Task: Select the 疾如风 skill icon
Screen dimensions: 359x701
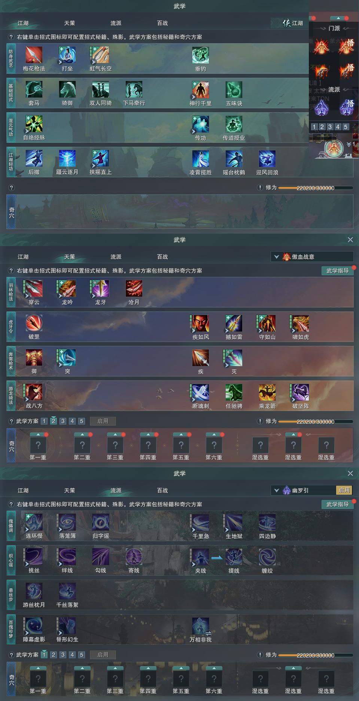Action: tap(201, 324)
